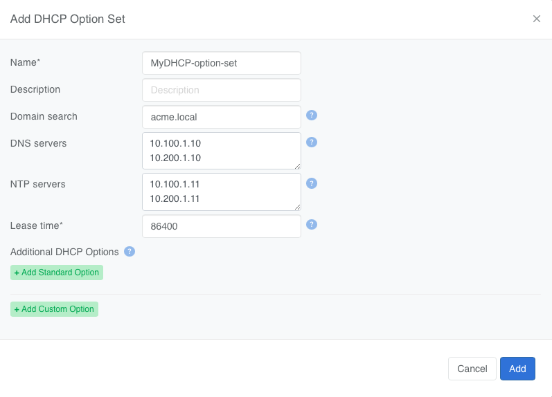552x397 pixels.
Task: Click help icon next to Domain search
Action: 312,116
